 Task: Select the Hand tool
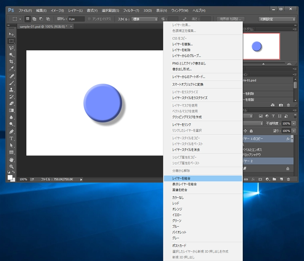[11, 160]
